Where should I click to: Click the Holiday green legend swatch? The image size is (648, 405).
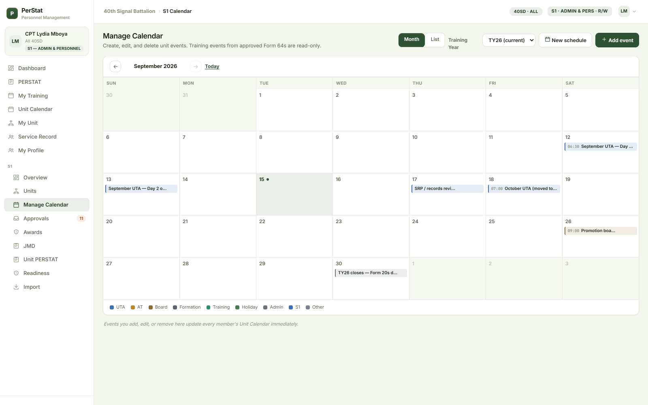tap(237, 307)
